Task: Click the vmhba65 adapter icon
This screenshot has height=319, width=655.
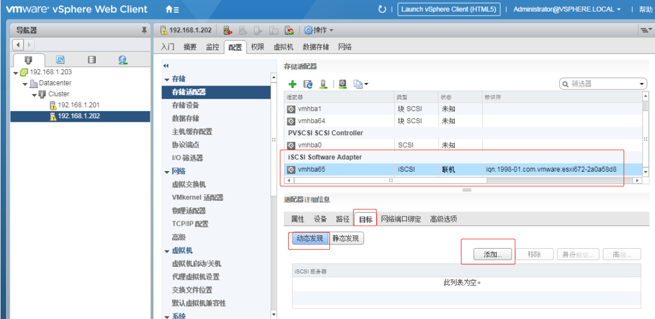Action: click(x=291, y=170)
